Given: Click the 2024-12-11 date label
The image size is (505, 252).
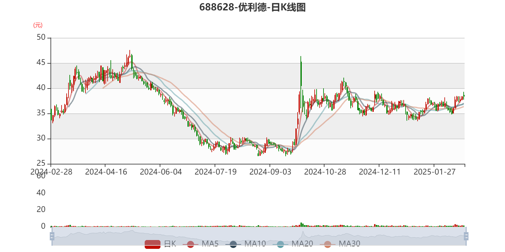Looking at the screenshot, I should 380,172.
